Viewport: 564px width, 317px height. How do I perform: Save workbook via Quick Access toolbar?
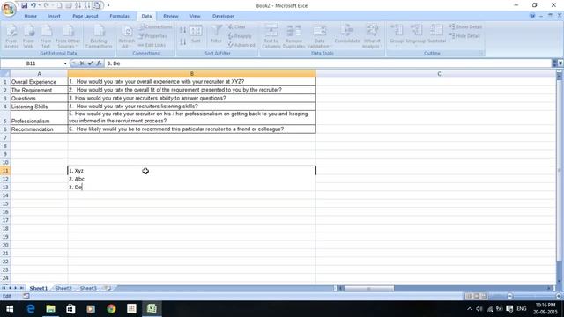[x=24, y=5]
